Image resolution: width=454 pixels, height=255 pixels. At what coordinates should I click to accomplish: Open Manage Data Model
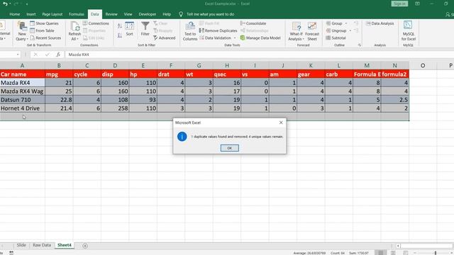pos(260,38)
